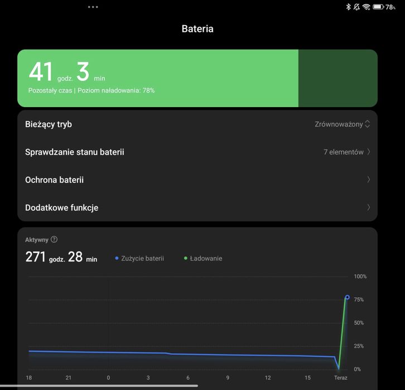Tap the muted bell notification icon
405x390 pixels.
(356, 7)
